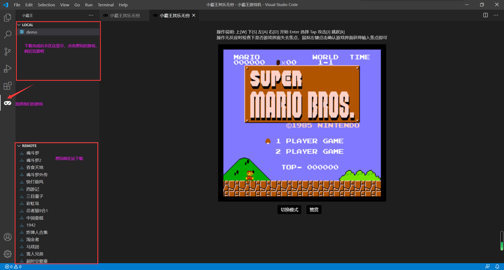504x270 pixels.
Task: Open the Search view
Action: click(x=8, y=34)
